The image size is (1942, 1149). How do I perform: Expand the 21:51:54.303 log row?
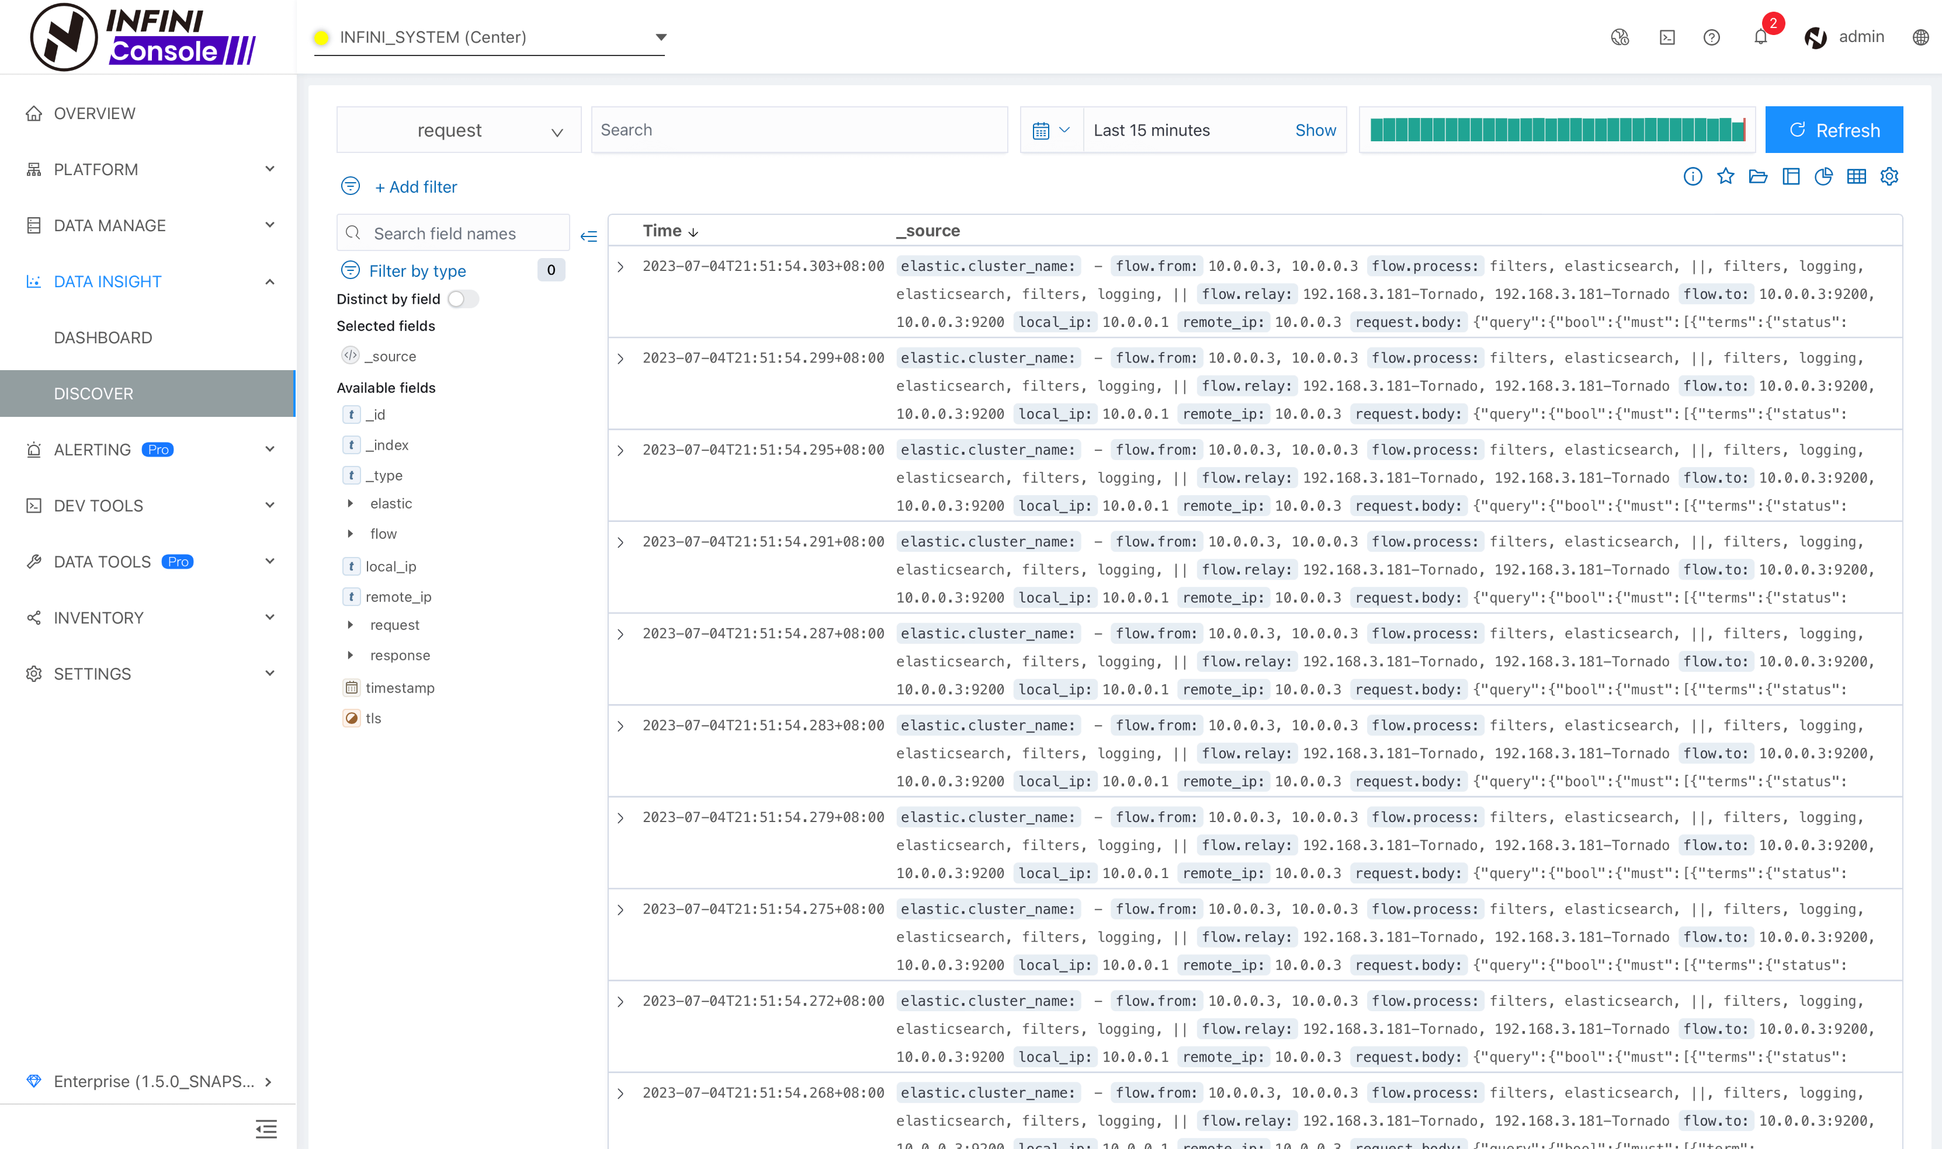coord(620,266)
